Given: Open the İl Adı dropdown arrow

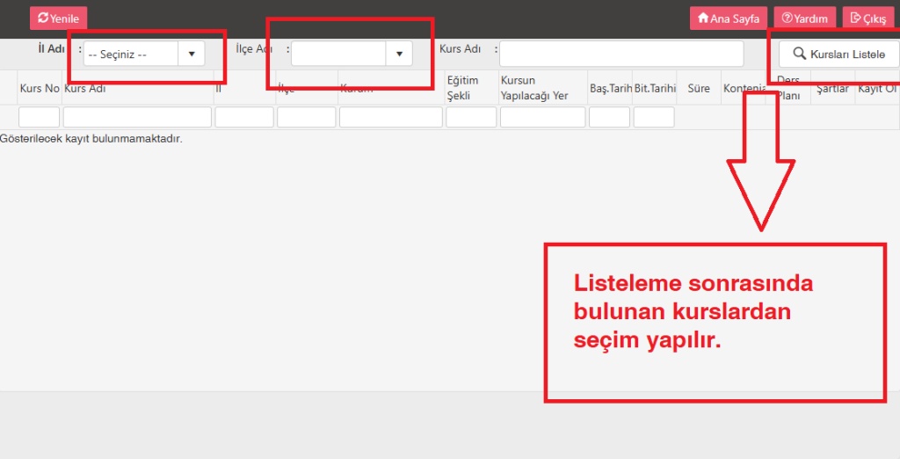Looking at the screenshot, I should tap(192, 54).
